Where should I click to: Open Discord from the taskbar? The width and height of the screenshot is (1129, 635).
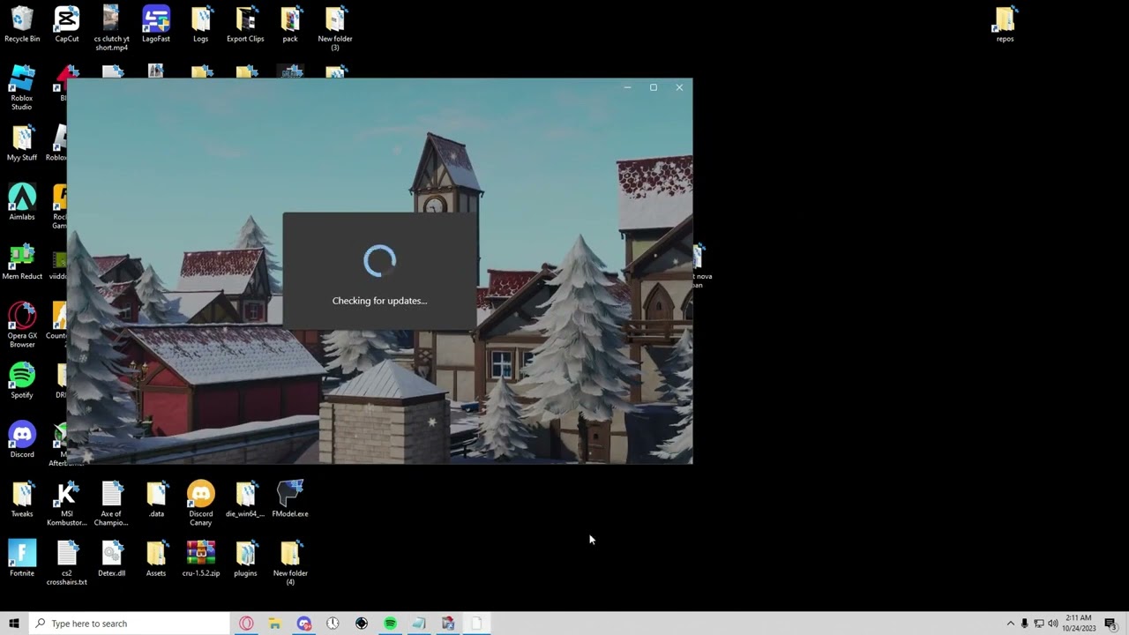coord(304,624)
